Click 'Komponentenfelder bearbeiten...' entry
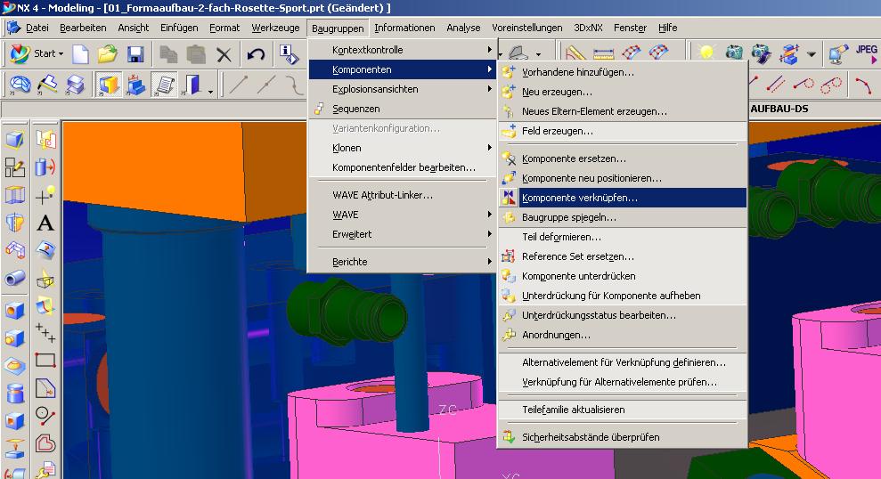The height and width of the screenshot is (479, 881). [403, 167]
